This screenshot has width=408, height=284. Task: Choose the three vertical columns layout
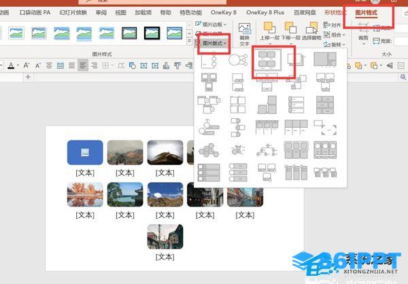pyautogui.click(x=296, y=173)
